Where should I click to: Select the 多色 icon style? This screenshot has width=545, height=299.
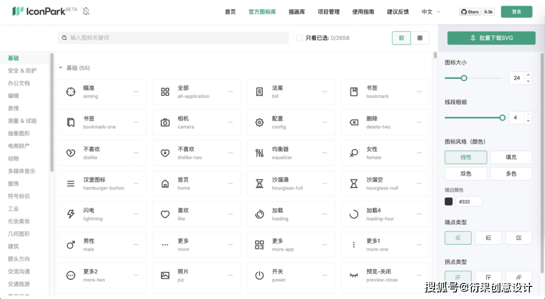pos(511,174)
